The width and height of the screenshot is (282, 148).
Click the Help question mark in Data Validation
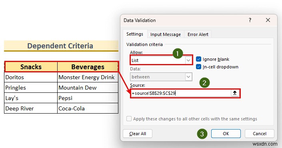pos(250,20)
